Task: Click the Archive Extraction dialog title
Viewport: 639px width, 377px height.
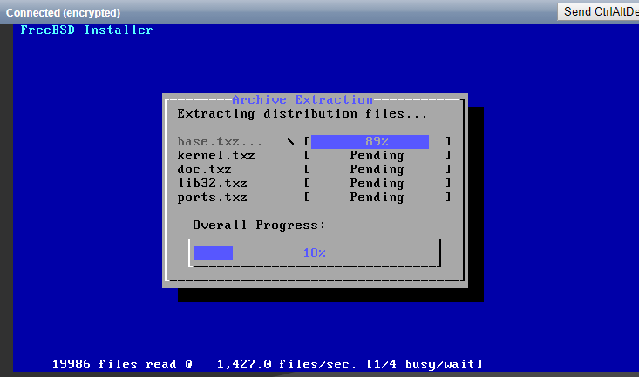Action: (x=303, y=99)
